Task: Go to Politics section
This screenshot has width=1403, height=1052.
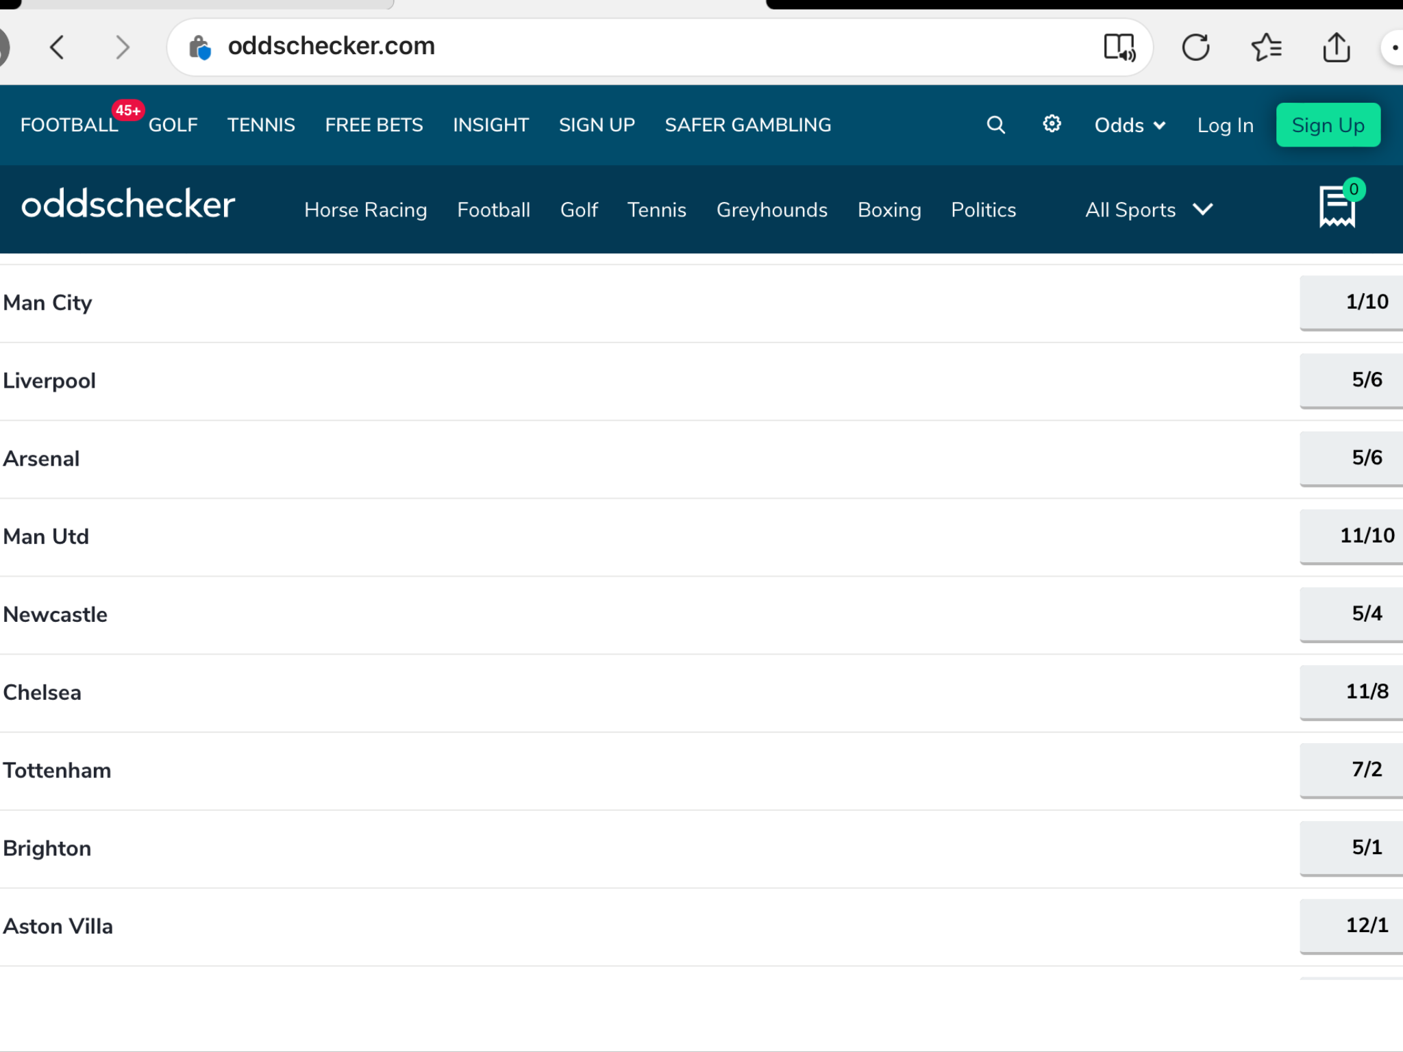Action: 983,210
